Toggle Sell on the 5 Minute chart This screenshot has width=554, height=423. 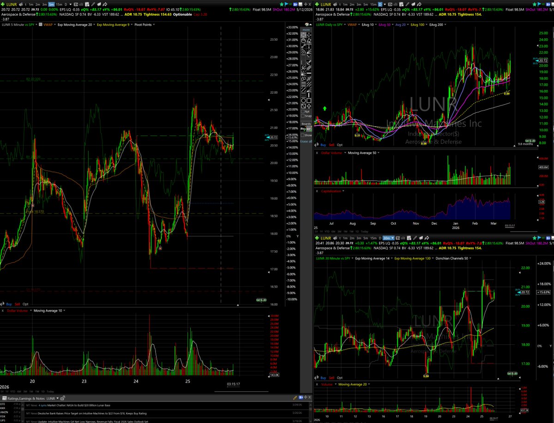[x=18, y=304]
